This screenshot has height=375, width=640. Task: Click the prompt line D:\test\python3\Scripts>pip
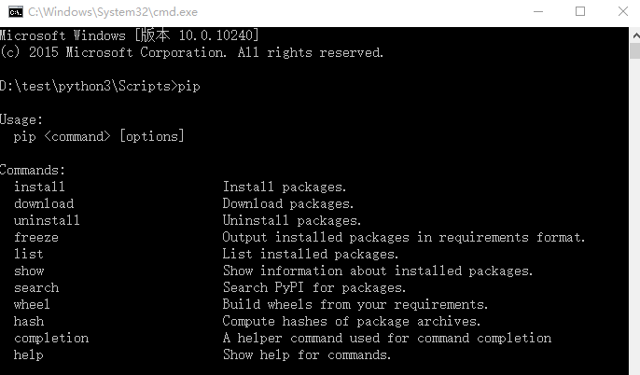point(101,86)
